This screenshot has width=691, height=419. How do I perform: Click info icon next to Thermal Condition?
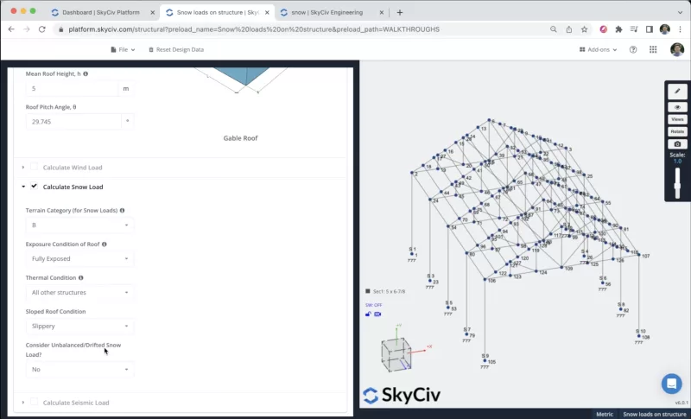pos(80,278)
